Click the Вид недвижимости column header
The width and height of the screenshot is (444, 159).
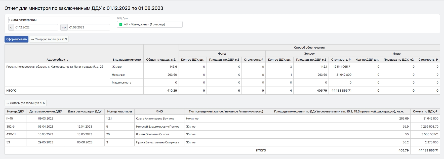coord(127,60)
